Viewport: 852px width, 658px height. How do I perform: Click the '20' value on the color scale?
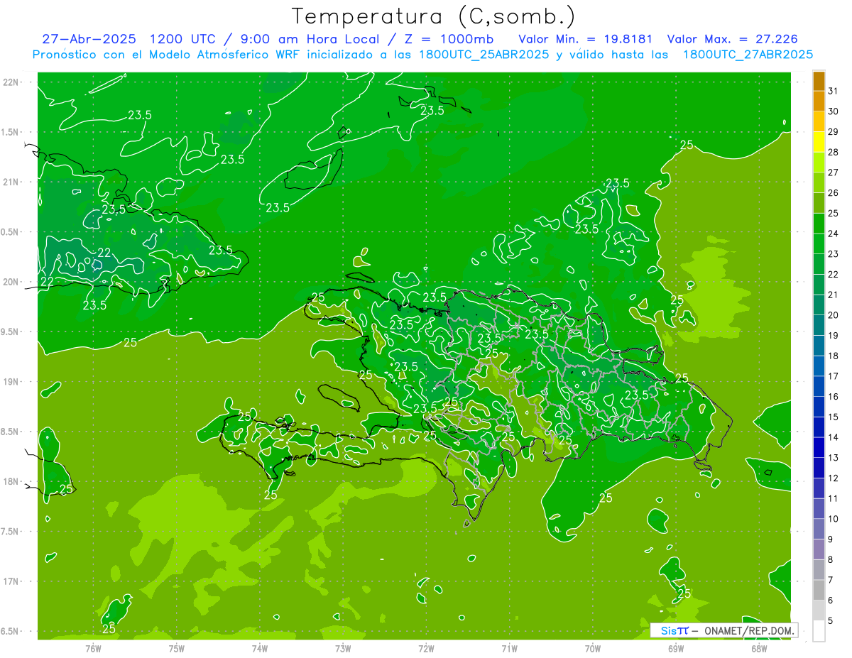tap(834, 315)
